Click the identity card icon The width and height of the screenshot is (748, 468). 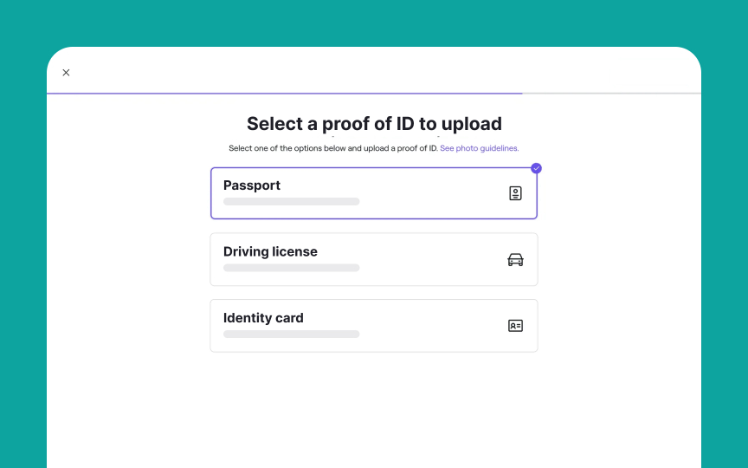515,326
